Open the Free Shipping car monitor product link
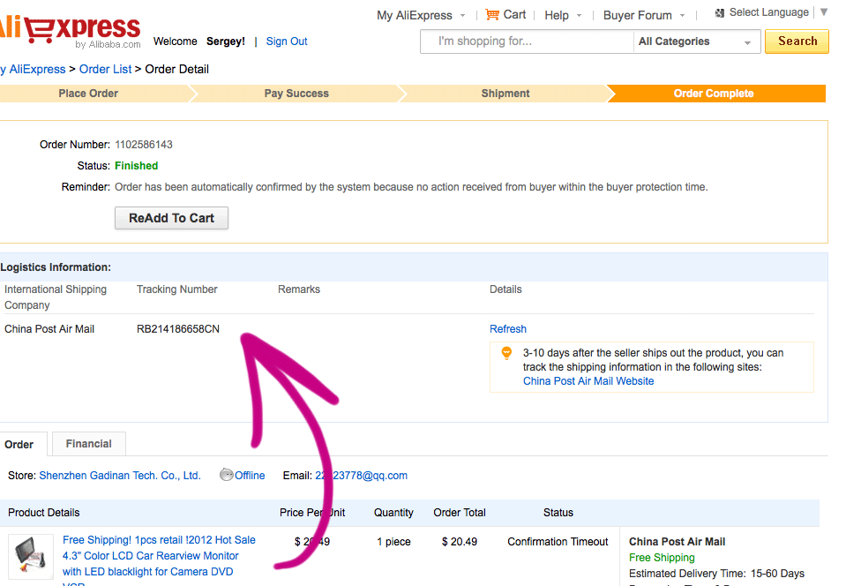This screenshot has height=586, width=861. point(159,556)
